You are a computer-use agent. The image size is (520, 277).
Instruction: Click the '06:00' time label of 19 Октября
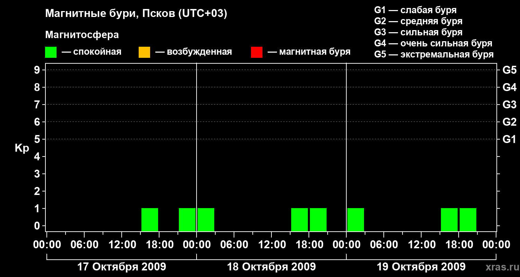click(x=384, y=245)
